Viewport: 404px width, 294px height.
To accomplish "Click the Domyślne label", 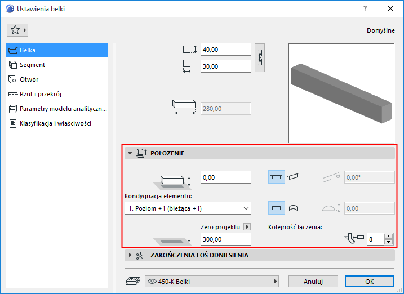I will [381, 30].
